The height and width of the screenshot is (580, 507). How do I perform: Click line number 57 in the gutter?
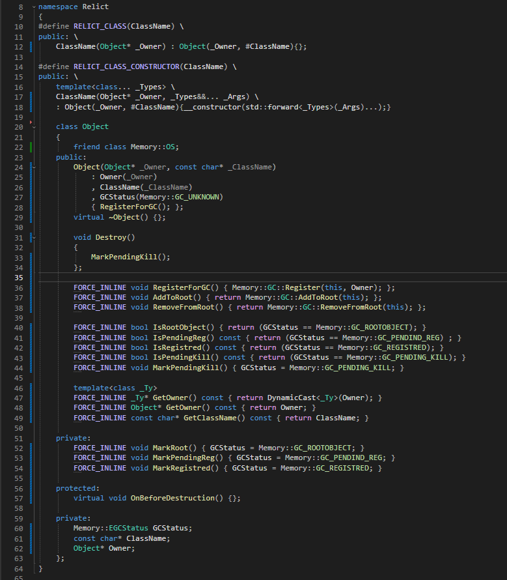[18, 498]
